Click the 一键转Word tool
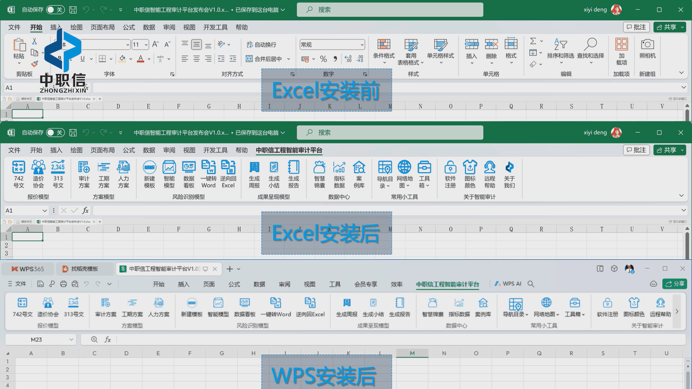 click(208, 175)
